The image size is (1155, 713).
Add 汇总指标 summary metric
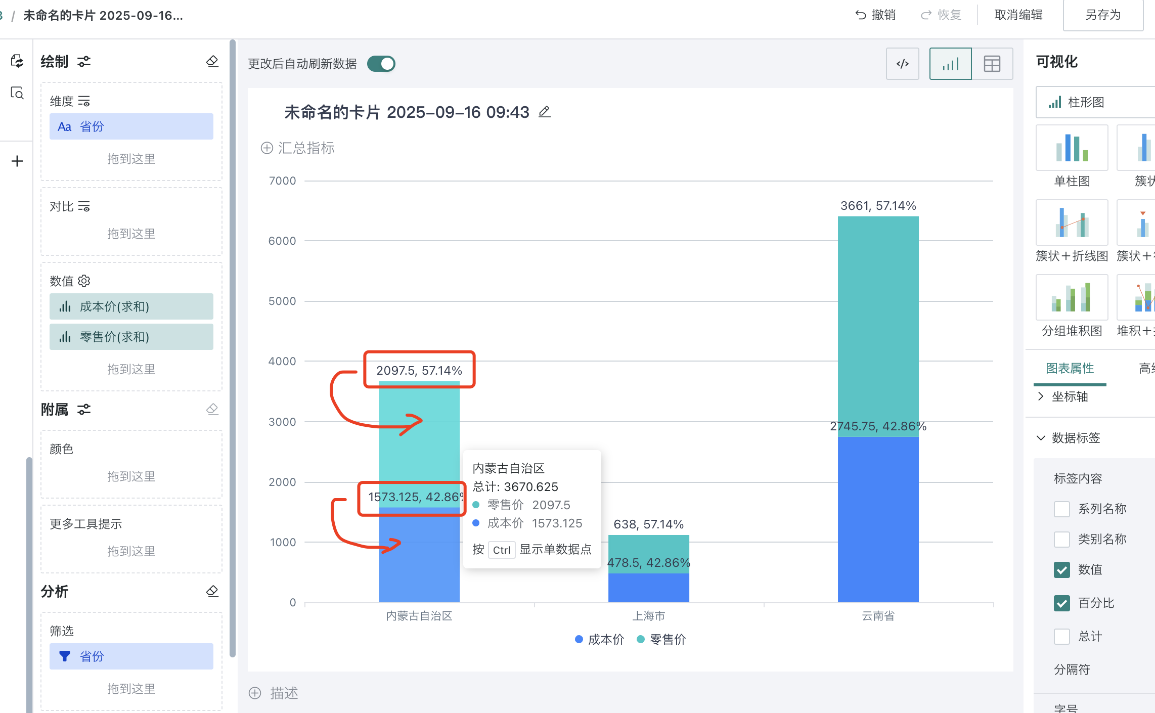coord(297,148)
